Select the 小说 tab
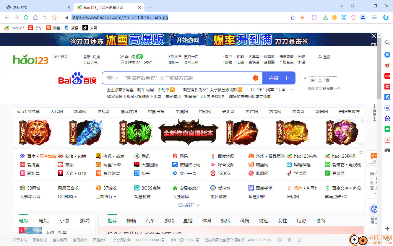This screenshot has width=393, height=246. point(64,221)
